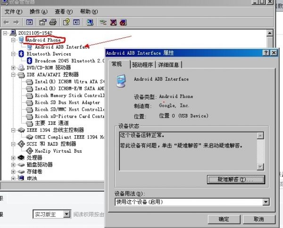Open Properties toolbar icon

coord(43,22)
